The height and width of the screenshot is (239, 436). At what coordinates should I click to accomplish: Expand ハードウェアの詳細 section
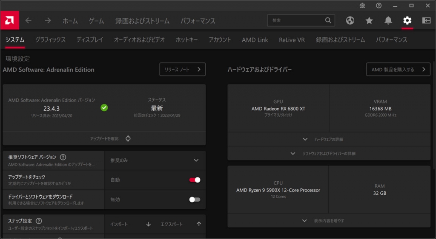pyautogui.click(x=329, y=139)
